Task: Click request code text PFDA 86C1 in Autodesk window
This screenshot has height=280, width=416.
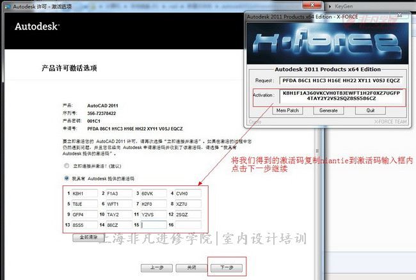Action: [135, 128]
